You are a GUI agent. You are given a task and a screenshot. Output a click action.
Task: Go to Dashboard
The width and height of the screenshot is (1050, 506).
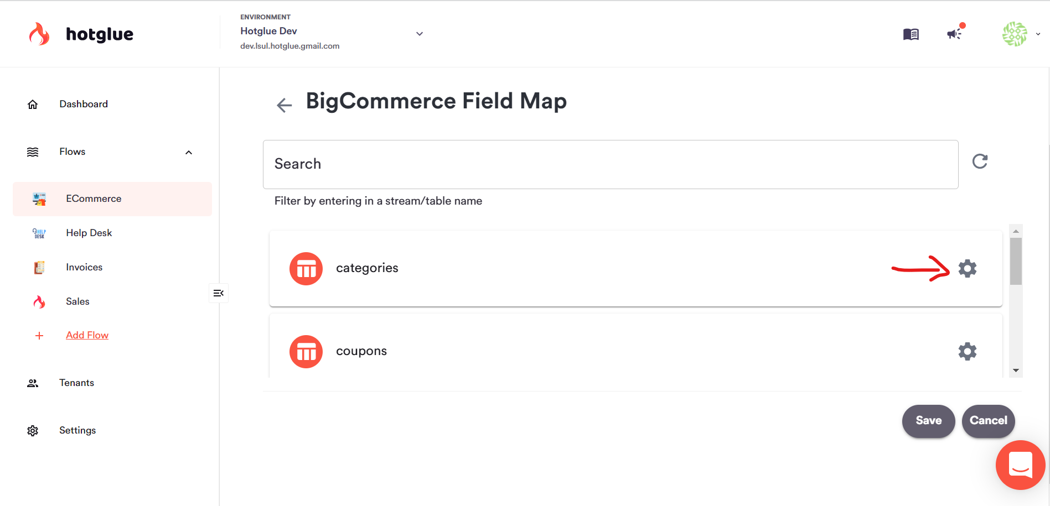[x=84, y=104]
